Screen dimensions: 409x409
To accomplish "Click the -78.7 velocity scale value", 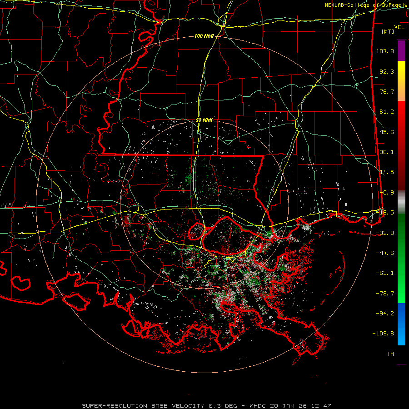I will tap(385, 294).
